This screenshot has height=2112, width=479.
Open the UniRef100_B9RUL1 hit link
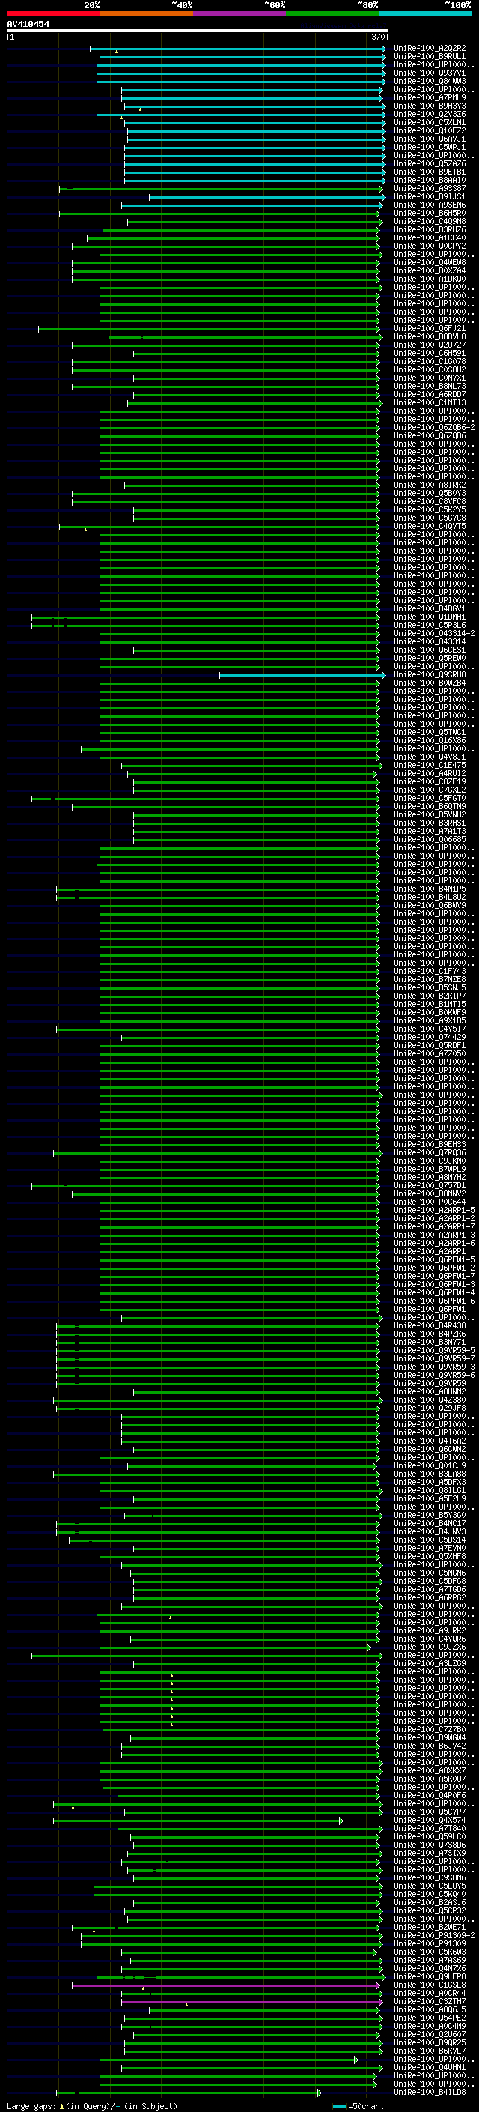click(430, 57)
